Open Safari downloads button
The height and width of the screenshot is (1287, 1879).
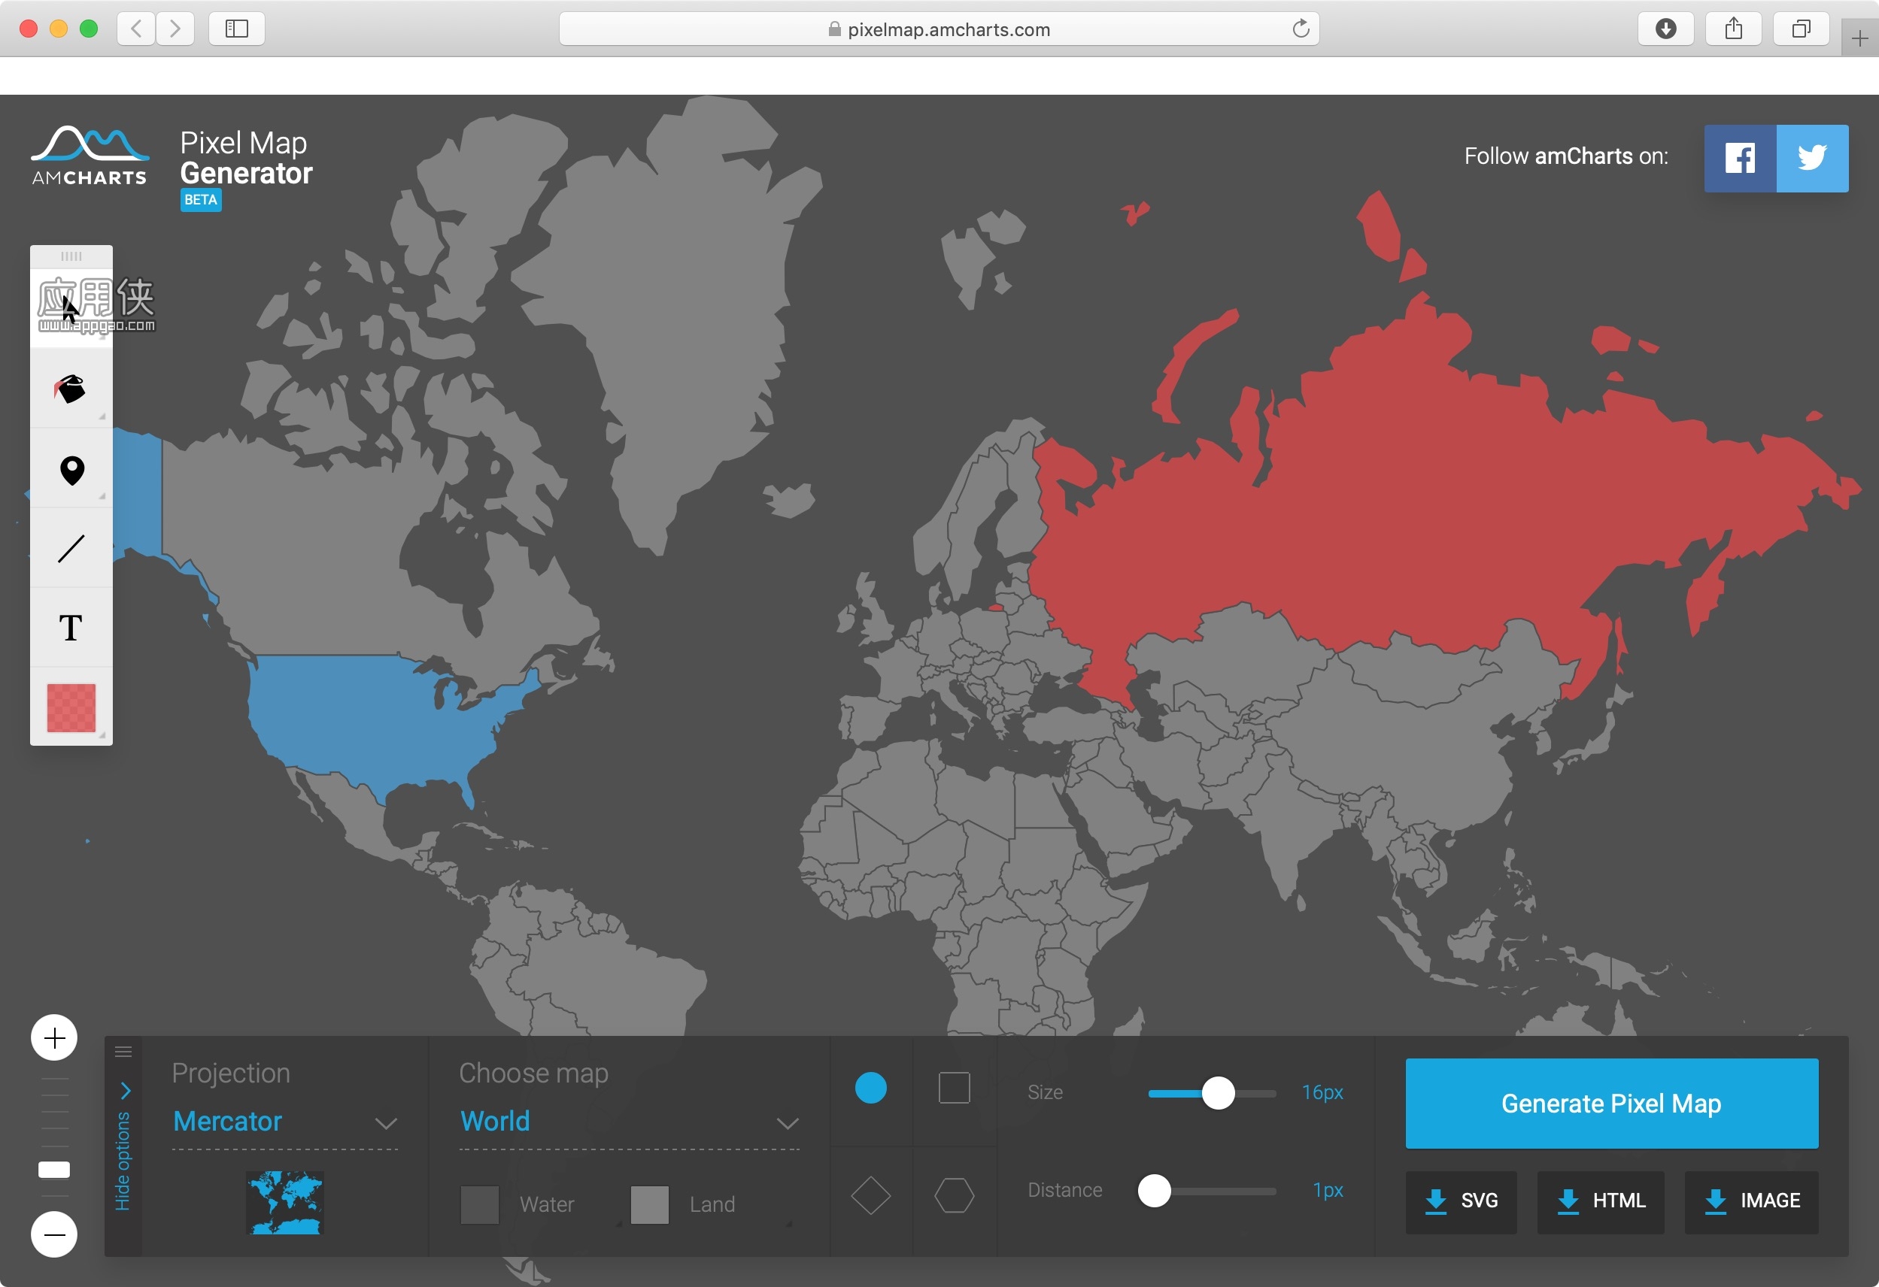pyautogui.click(x=1665, y=29)
